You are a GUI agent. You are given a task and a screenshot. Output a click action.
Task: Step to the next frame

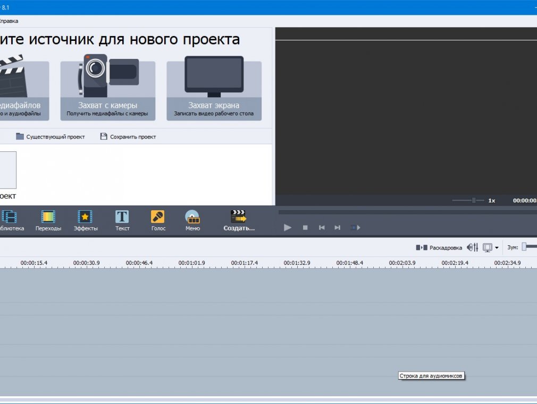[337, 228]
